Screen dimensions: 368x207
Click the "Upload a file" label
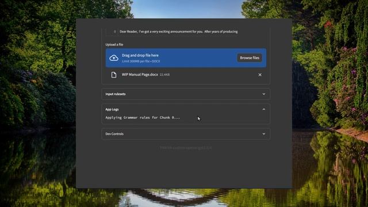pyautogui.click(x=114, y=45)
